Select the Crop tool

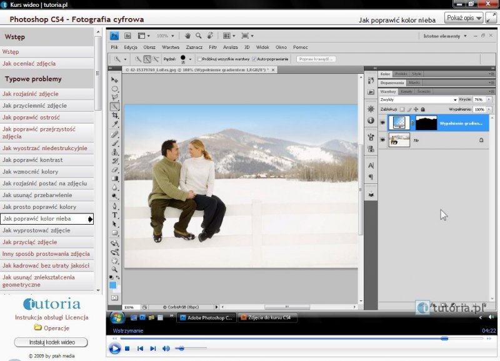click(115, 115)
